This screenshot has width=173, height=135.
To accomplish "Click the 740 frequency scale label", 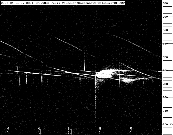I will tap(165, 111).
